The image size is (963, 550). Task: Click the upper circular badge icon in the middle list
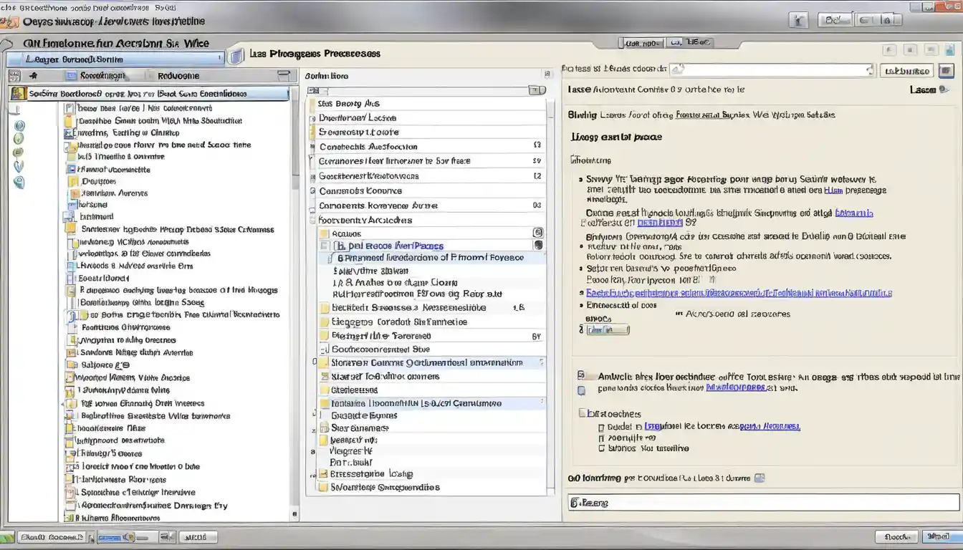[538, 233]
